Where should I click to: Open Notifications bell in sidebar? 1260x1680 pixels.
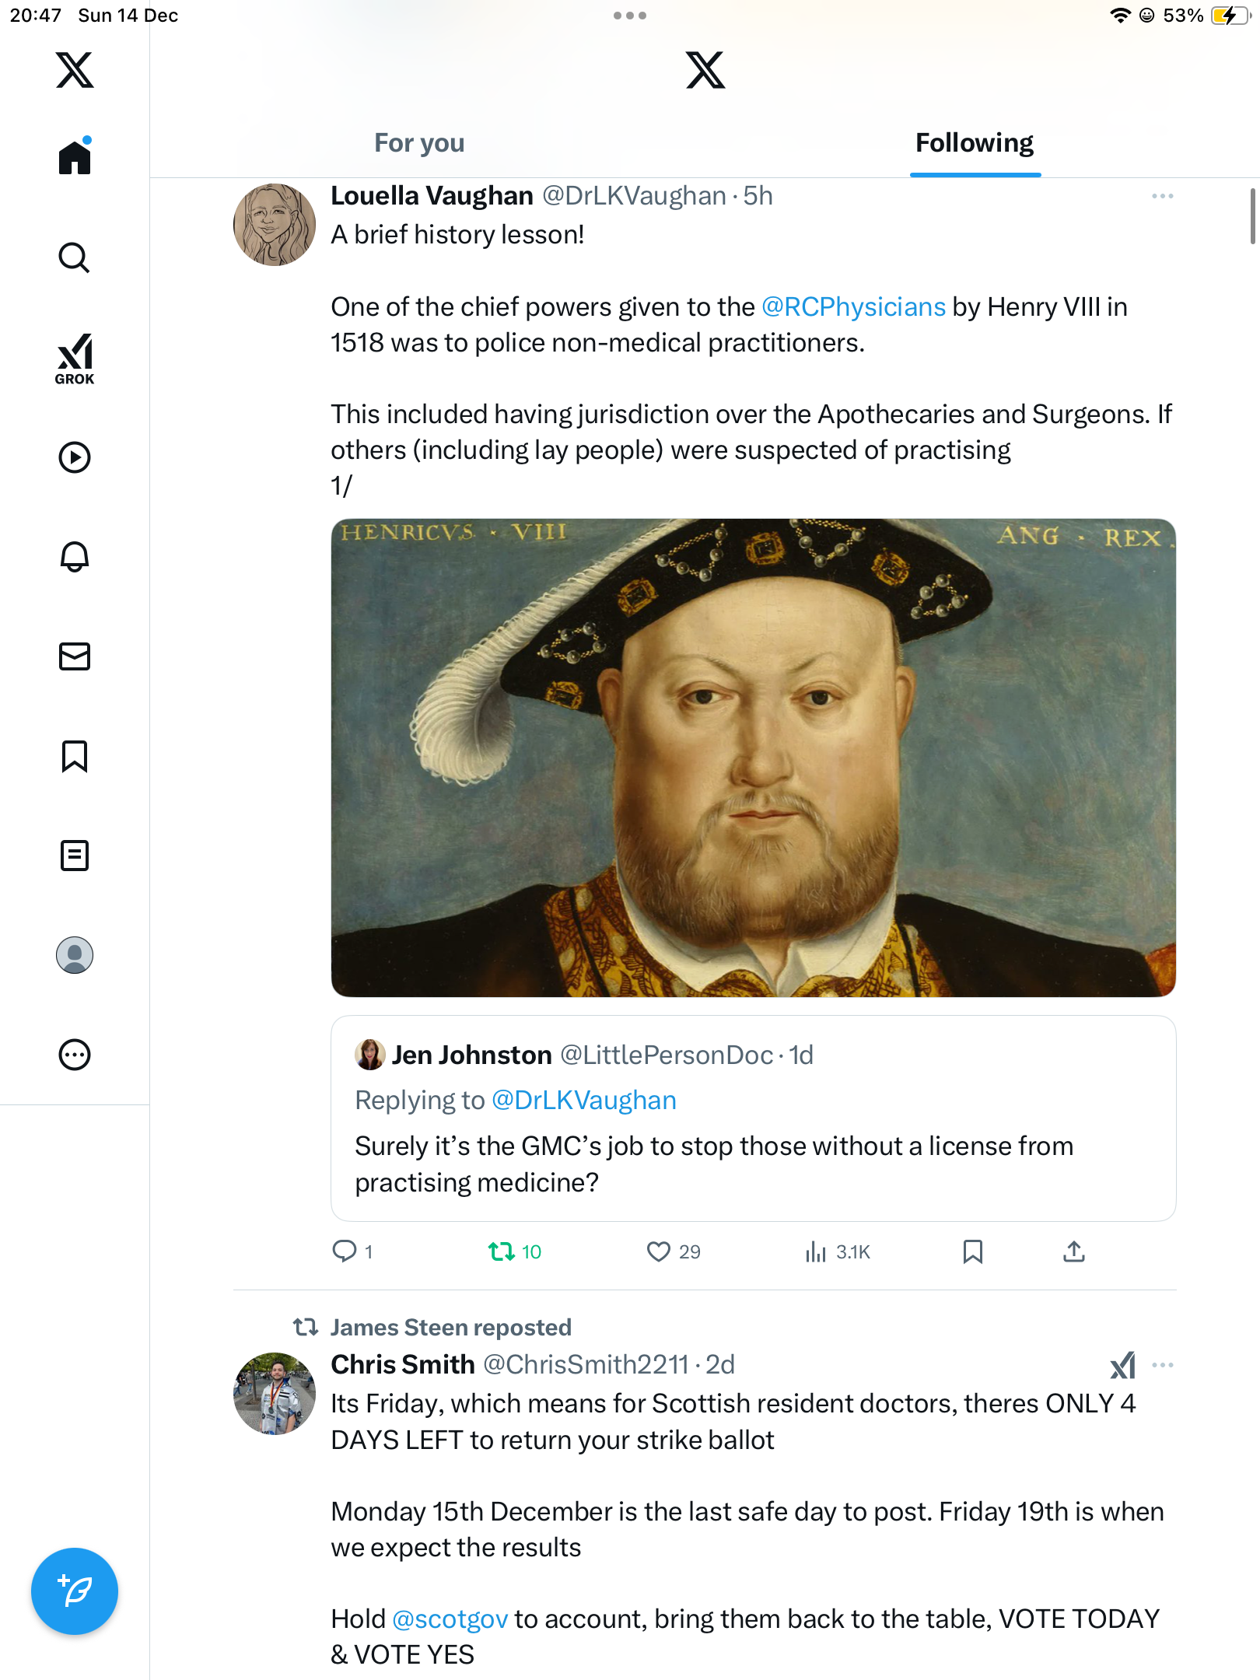(75, 557)
